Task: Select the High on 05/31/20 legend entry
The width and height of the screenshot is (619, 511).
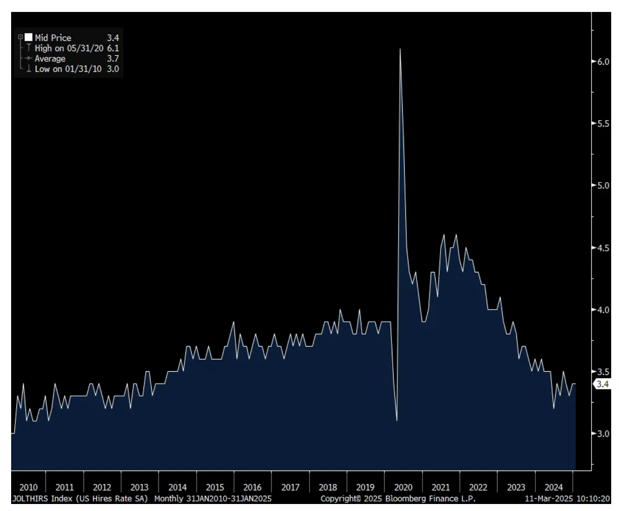Action: click(69, 48)
